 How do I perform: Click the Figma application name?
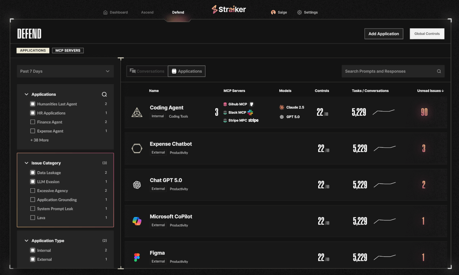(x=157, y=253)
